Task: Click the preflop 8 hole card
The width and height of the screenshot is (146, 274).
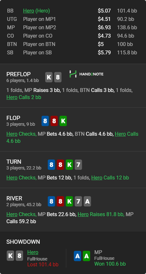Action: click(58, 77)
